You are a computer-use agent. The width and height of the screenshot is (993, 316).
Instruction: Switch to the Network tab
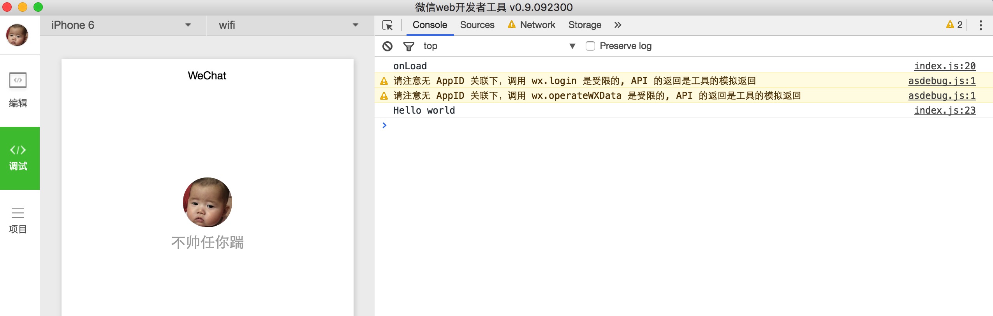[532, 25]
